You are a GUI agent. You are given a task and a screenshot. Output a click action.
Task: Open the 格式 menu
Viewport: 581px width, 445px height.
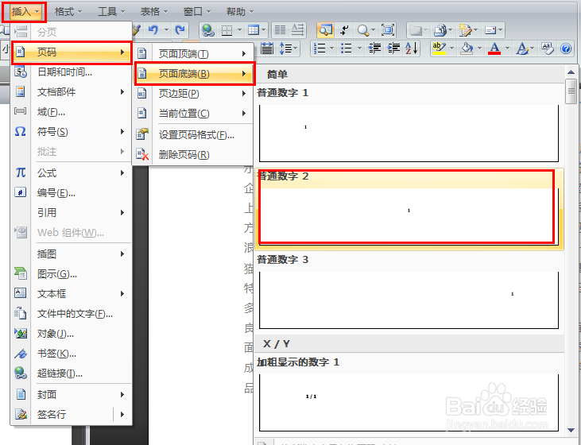pyautogui.click(x=68, y=12)
